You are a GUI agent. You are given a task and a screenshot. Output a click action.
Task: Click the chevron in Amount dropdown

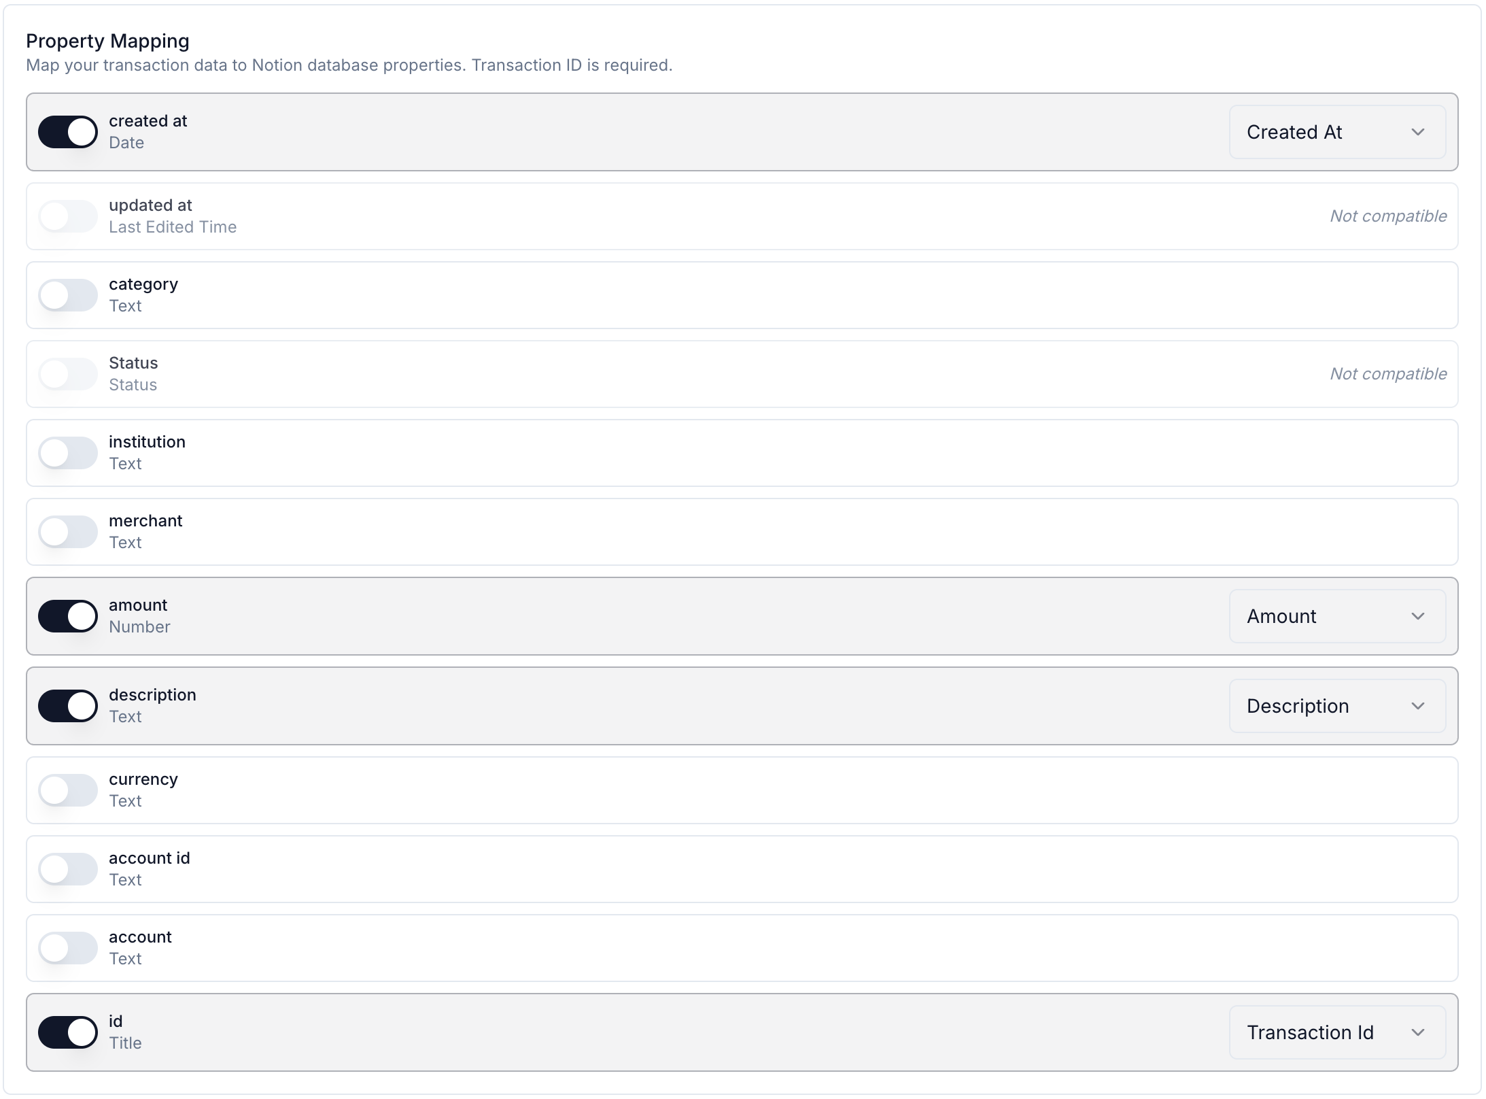[x=1417, y=616]
